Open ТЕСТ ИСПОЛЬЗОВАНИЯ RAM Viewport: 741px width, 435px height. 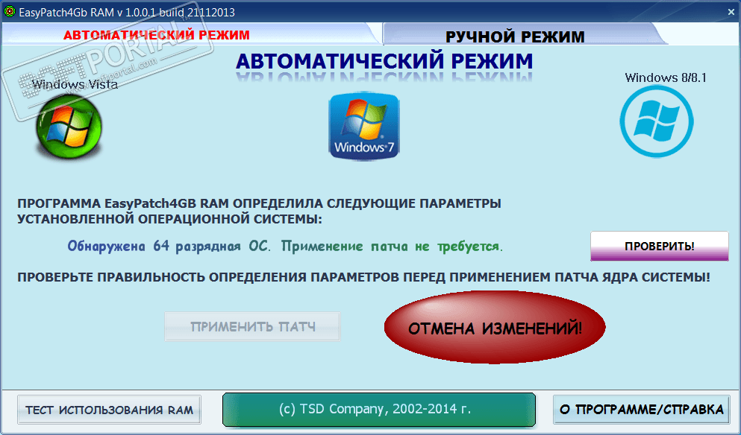coord(109,410)
